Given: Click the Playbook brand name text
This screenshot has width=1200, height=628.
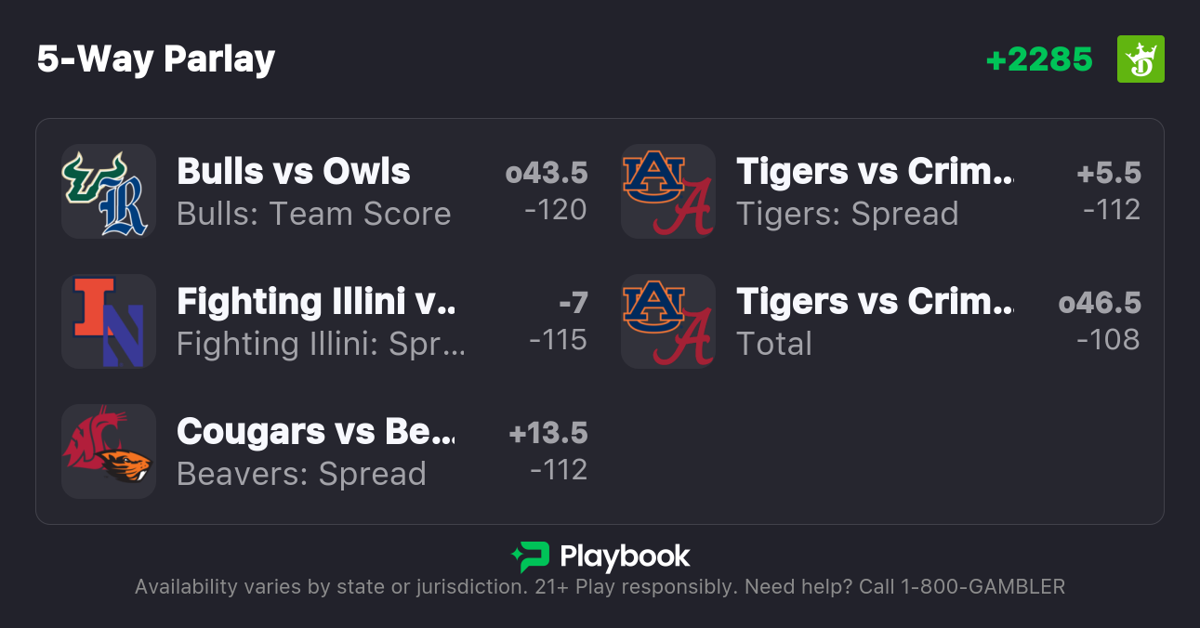Looking at the screenshot, I should click(x=625, y=556).
